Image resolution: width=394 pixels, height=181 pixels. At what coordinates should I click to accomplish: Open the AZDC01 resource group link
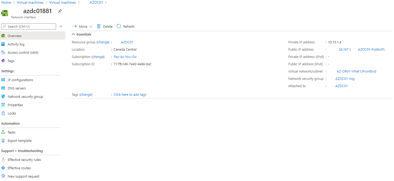pos(127,42)
